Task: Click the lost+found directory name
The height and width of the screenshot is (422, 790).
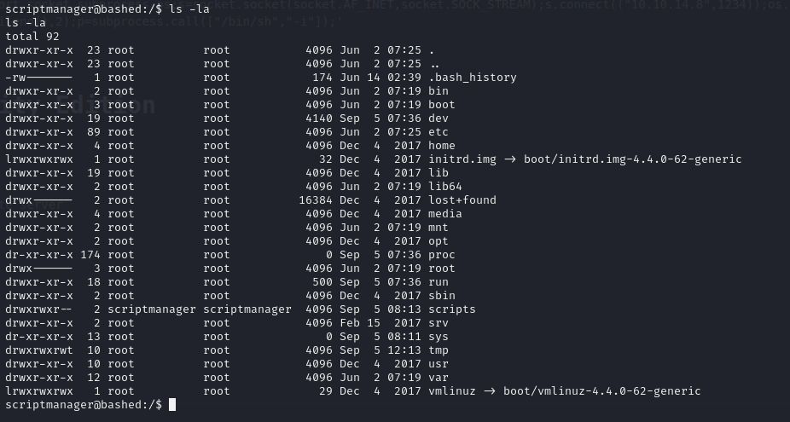Action: 462,200
